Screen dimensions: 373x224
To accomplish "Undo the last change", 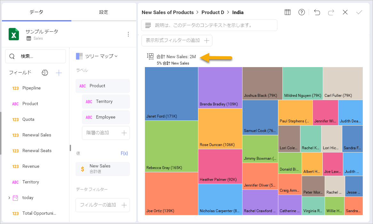I will [317, 12].
